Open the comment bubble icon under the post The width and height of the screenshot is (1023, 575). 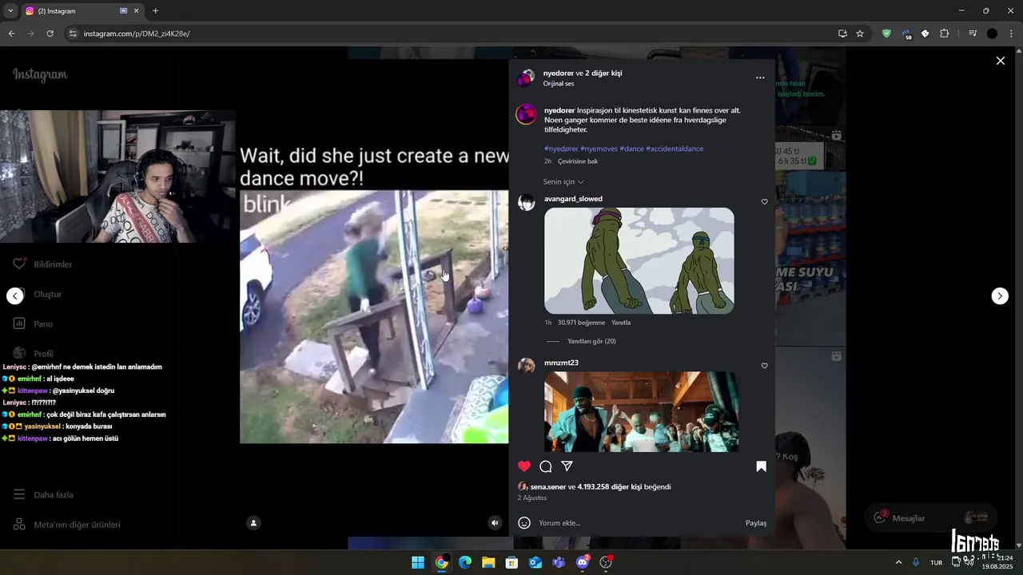click(546, 466)
